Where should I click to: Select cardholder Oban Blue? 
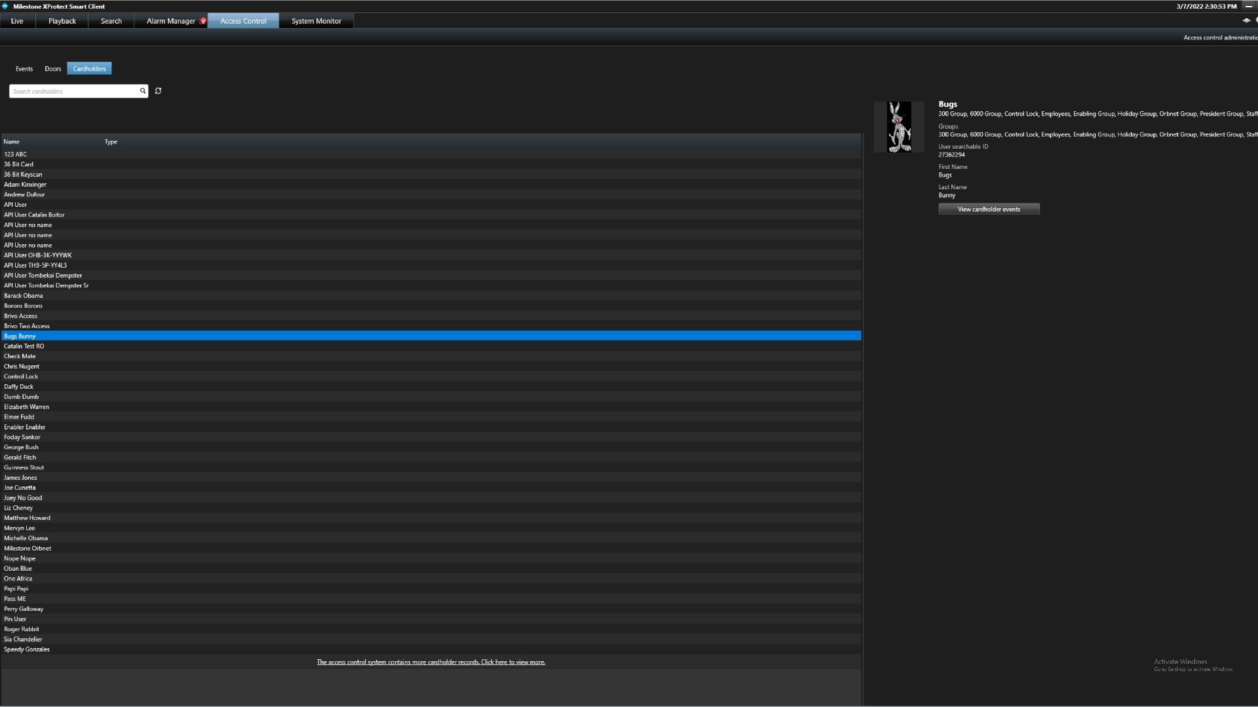click(431, 569)
